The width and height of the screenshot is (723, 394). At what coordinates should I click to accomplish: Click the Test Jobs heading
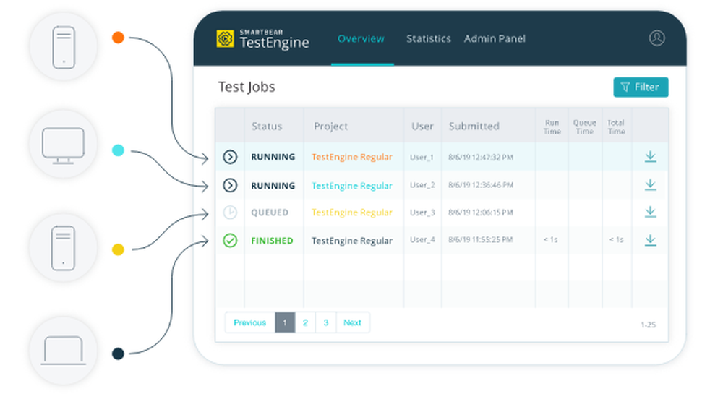247,87
